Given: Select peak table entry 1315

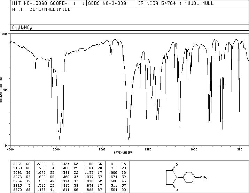Looking at the screenshot, I should 65,186.
